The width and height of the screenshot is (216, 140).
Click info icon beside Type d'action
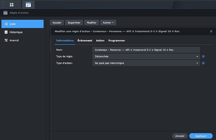(203, 63)
